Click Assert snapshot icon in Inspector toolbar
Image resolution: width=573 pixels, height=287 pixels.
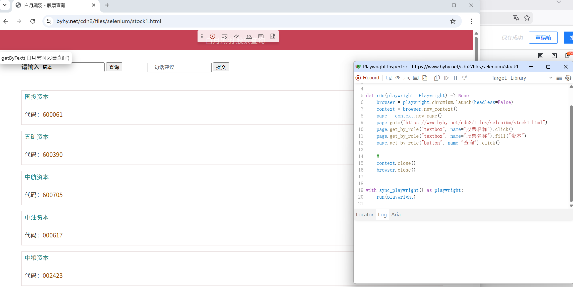425,78
